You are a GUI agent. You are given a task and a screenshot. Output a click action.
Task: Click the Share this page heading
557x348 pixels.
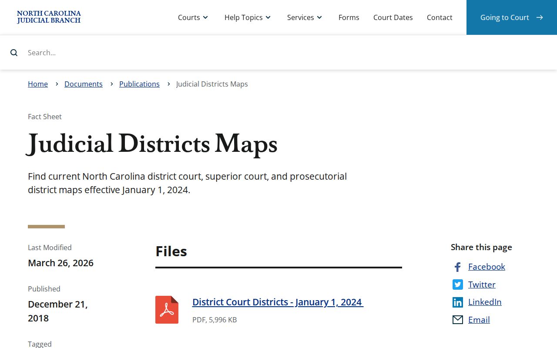[481, 247]
